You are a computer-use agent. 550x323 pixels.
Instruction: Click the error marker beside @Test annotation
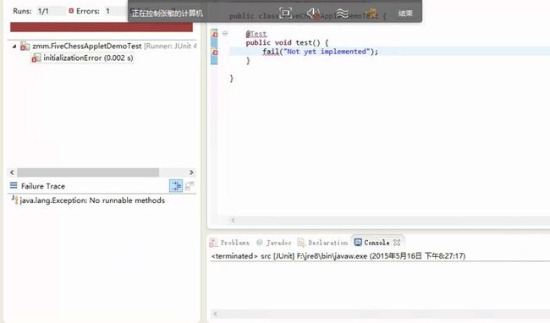[214, 34]
